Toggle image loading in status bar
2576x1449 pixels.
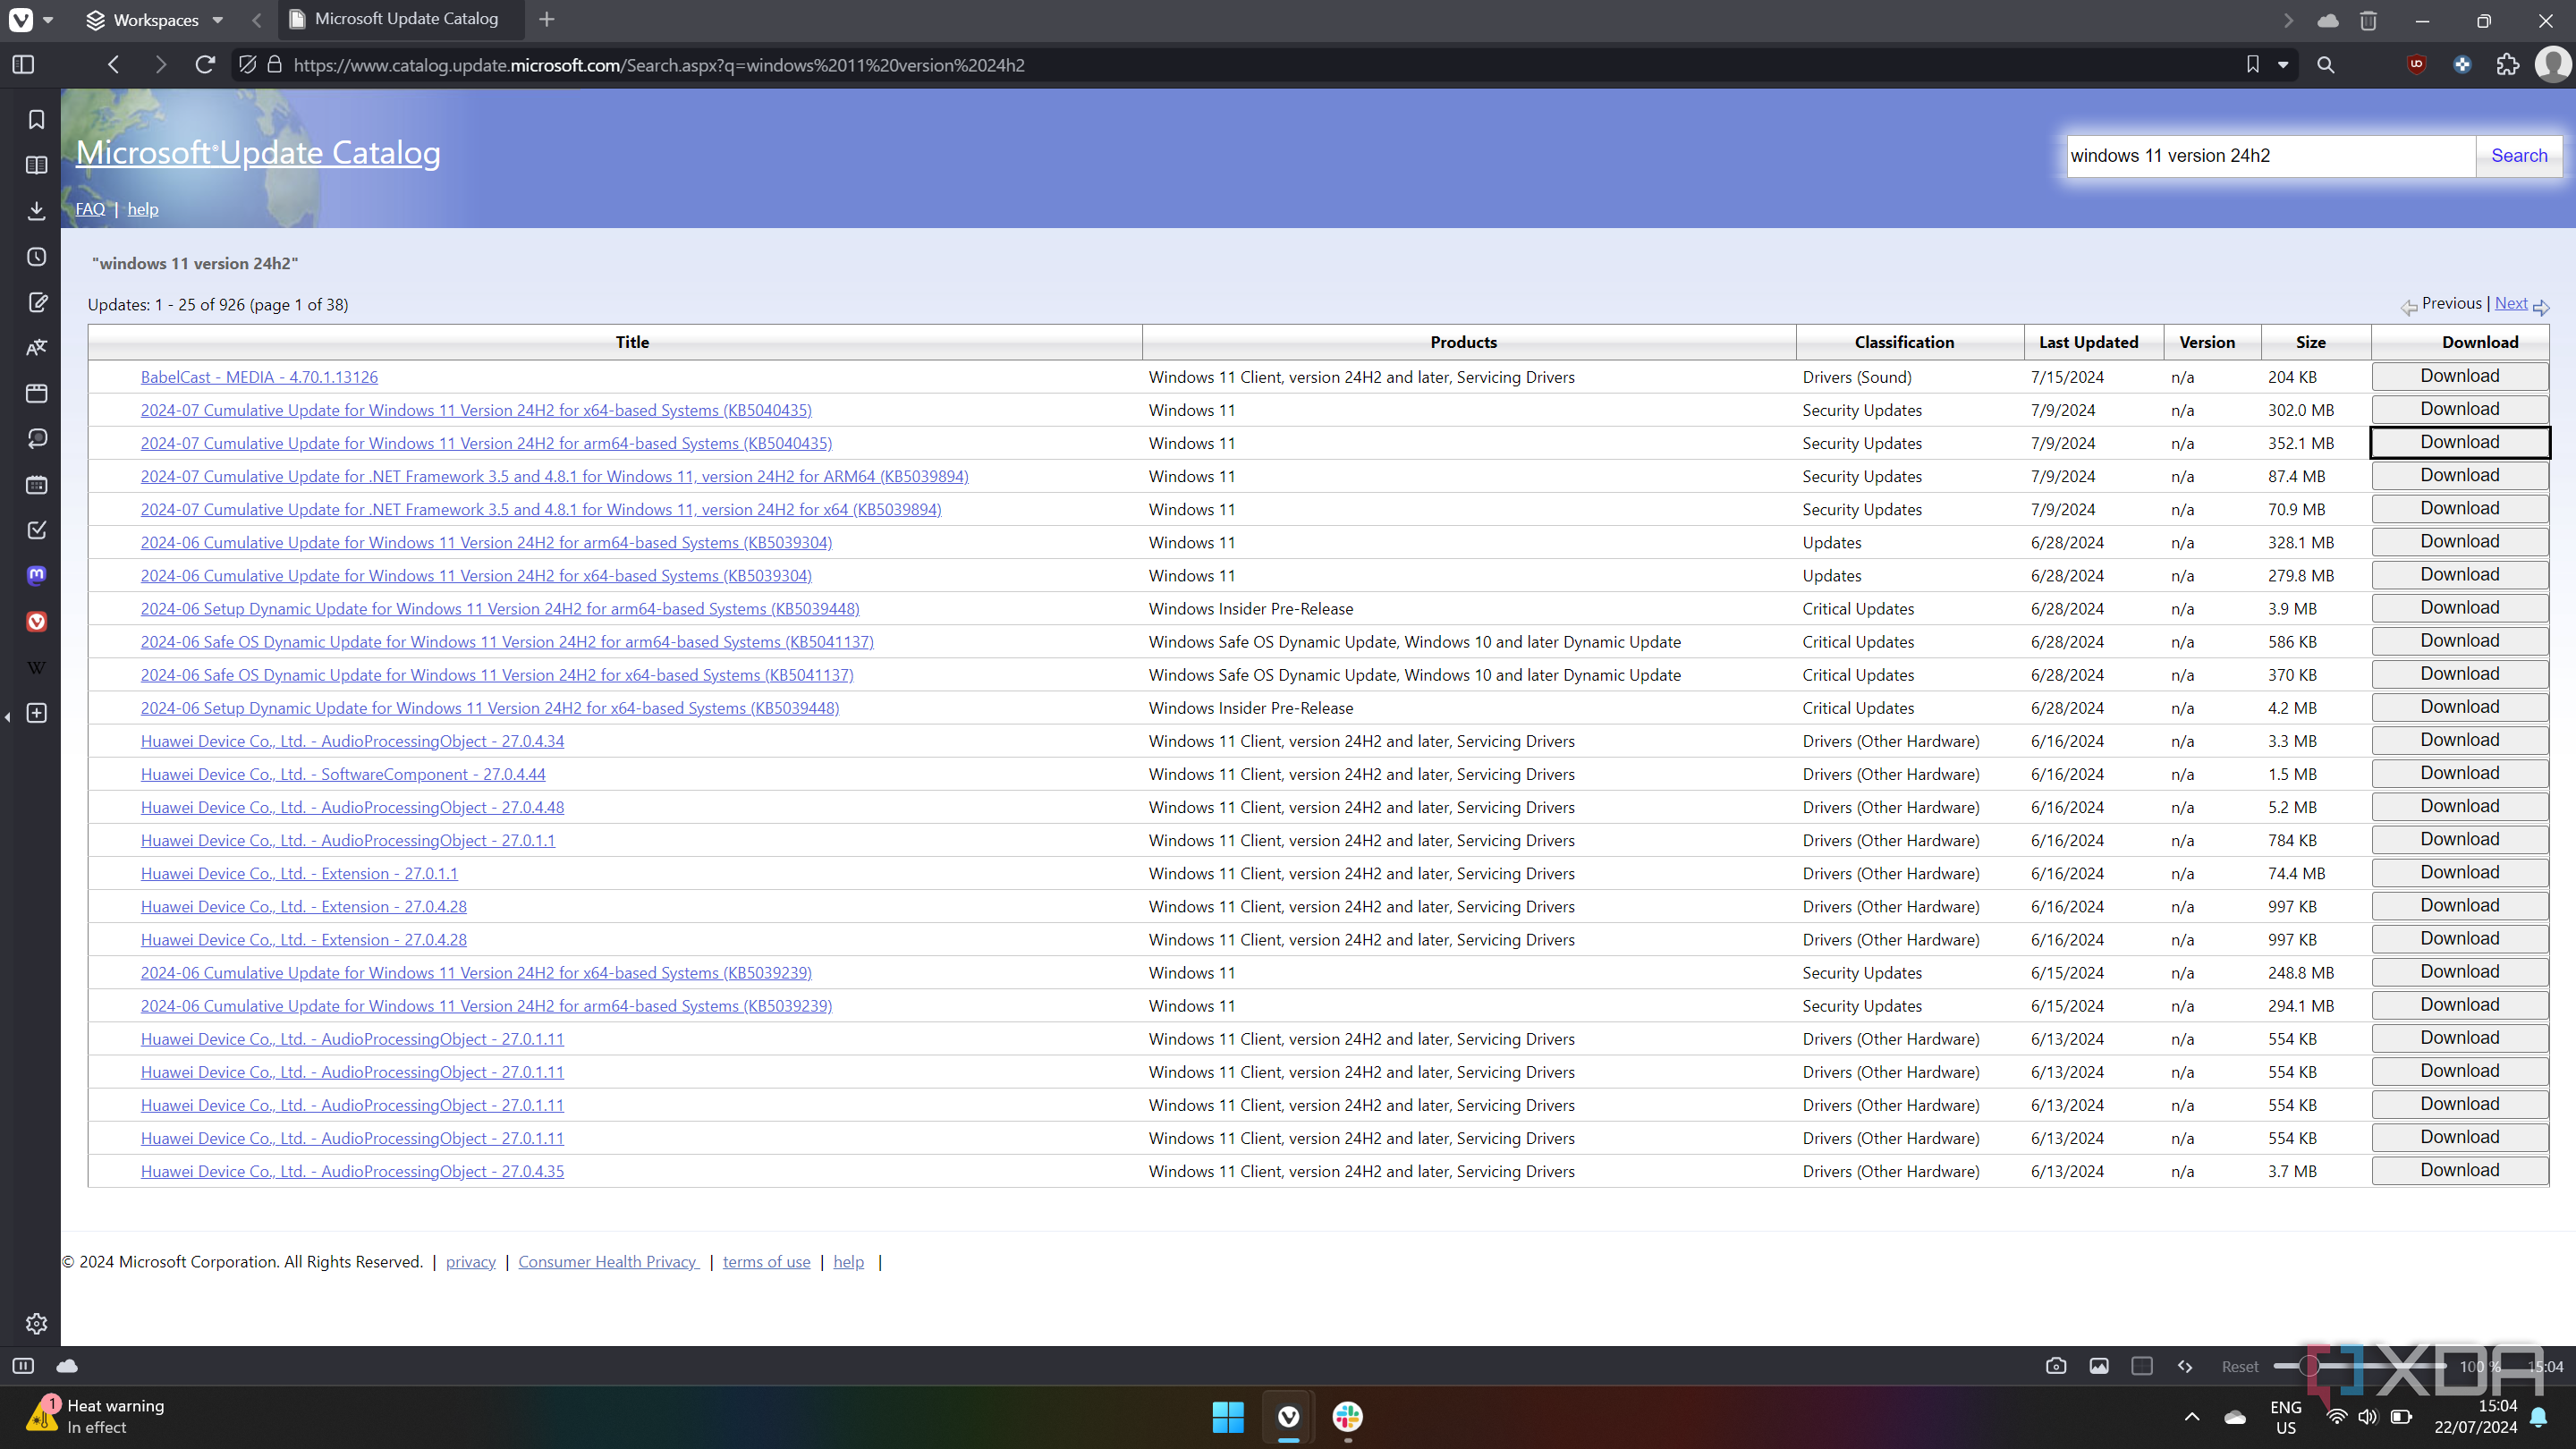[2098, 1366]
